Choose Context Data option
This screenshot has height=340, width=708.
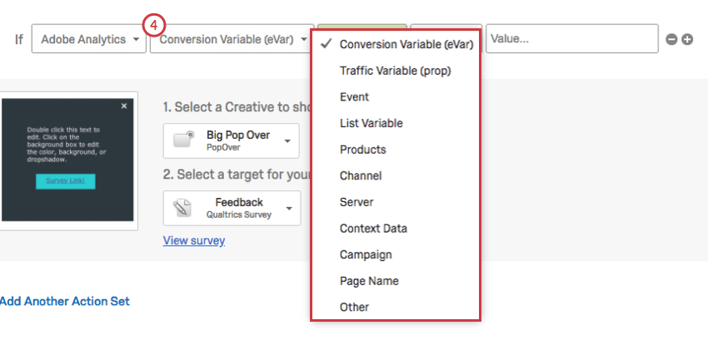pyautogui.click(x=373, y=229)
